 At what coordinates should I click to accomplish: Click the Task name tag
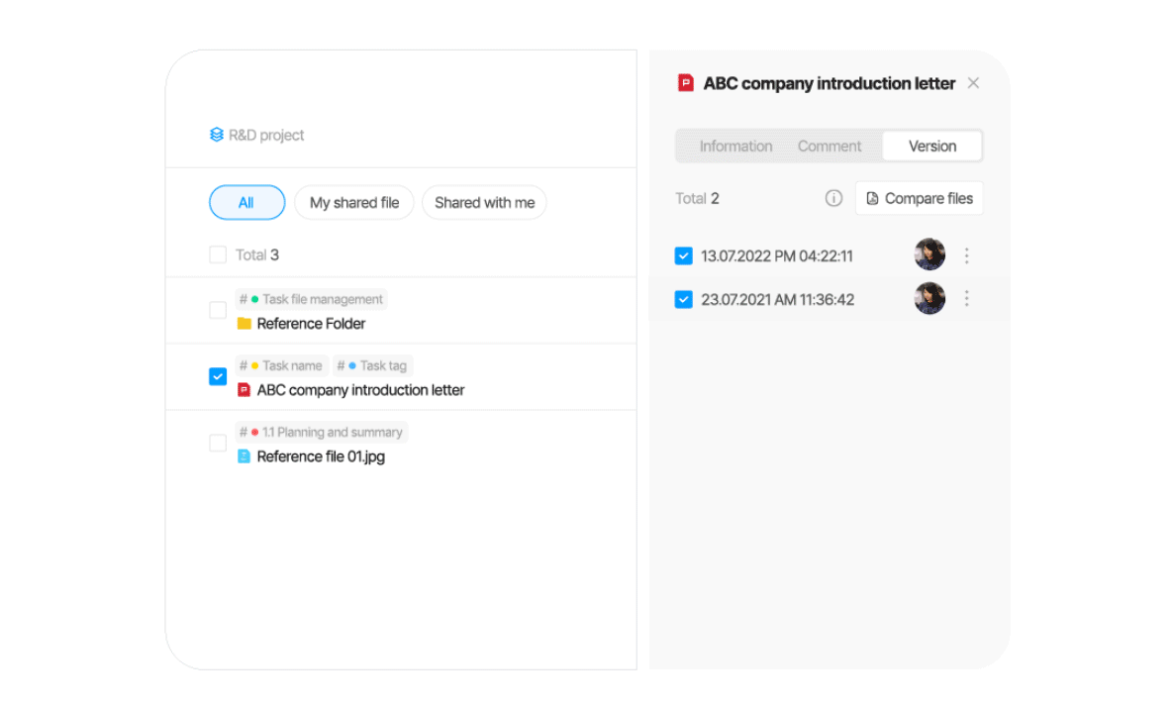point(281,365)
